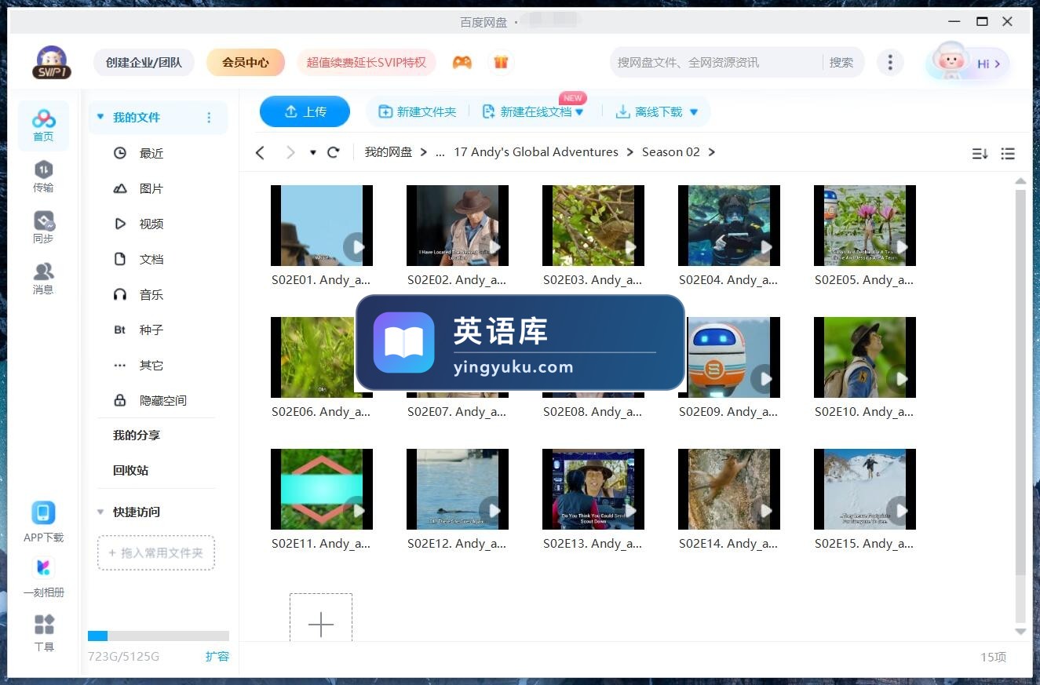Expand the chevron after Season 02 breadcrumb
This screenshot has height=685, width=1040.
pos(712,152)
